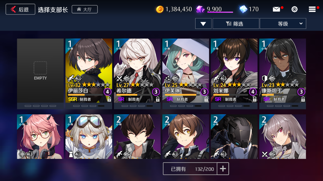The image size is (323, 181).
Task: Toggle the sort order triangle button
Action: pyautogui.click(x=203, y=24)
